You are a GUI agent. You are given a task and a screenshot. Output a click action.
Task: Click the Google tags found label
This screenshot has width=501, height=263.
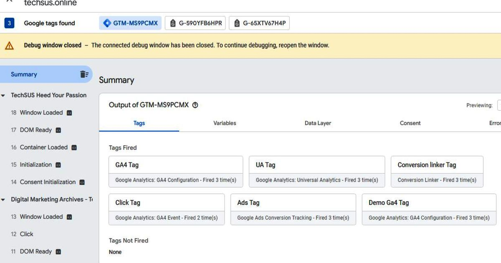[x=49, y=23]
